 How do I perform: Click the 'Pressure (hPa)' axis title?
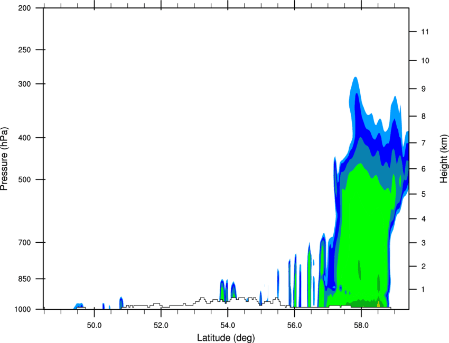pyautogui.click(x=4, y=159)
